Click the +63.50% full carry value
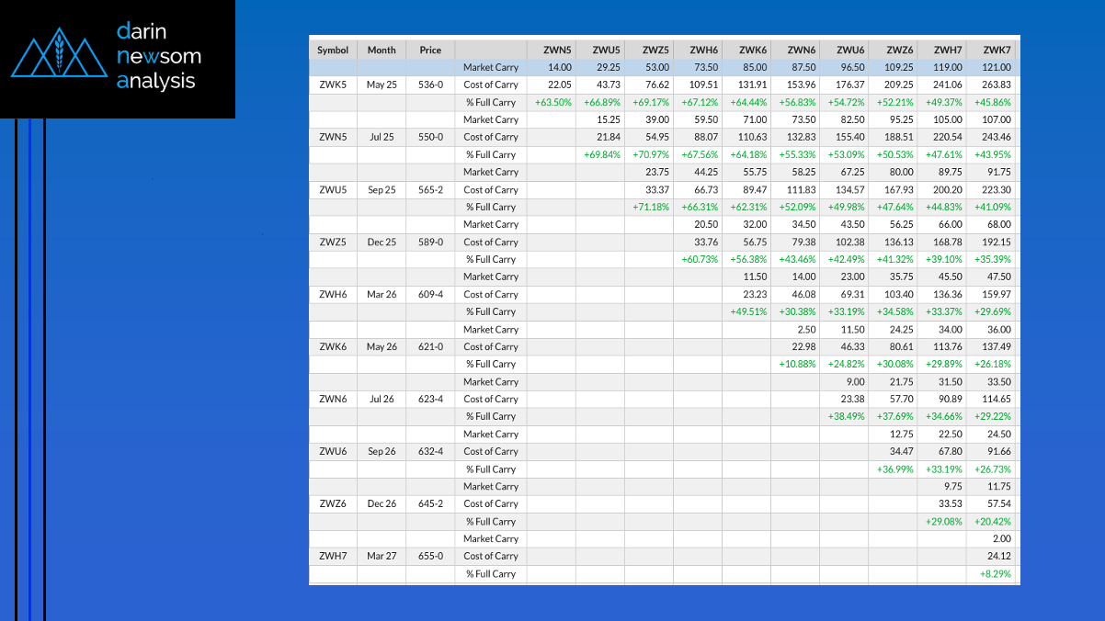The image size is (1105, 621). point(553,102)
